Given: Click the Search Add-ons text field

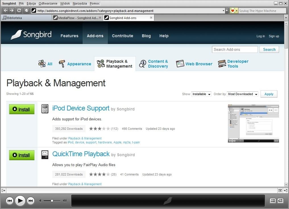Looking at the screenshot, I should tap(234, 49).
